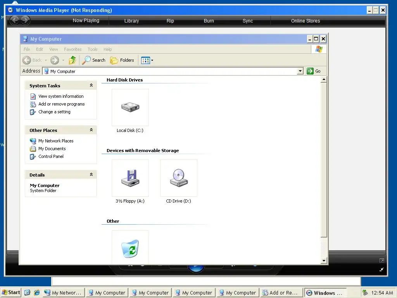Switch to Add or Remove taskbar button
The image size is (397, 298).
[x=281, y=293]
